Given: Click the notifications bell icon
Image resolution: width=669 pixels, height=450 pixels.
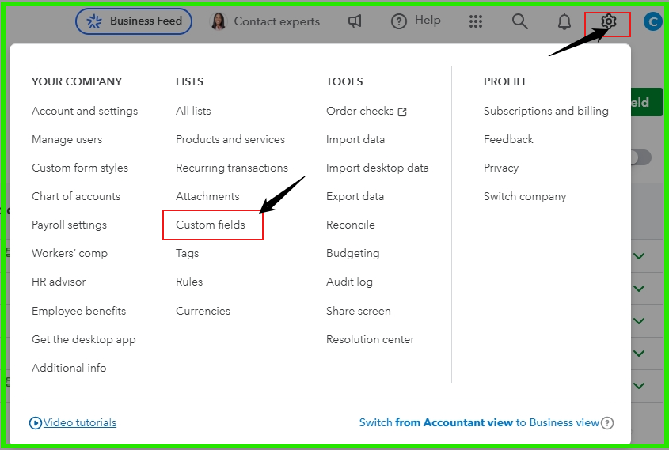Looking at the screenshot, I should pyautogui.click(x=564, y=21).
